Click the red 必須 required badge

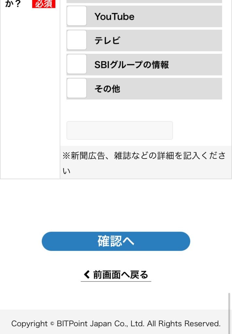pos(44,4)
